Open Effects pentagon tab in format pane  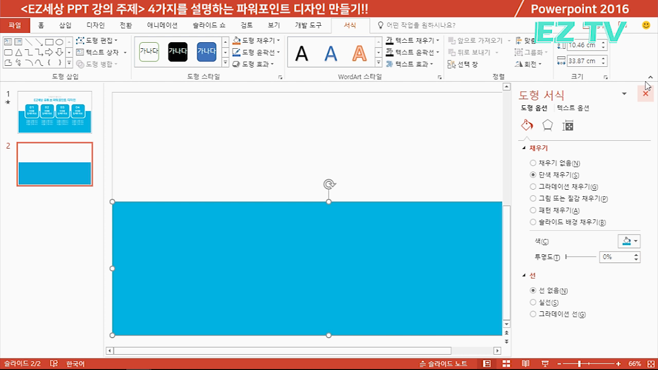point(547,126)
